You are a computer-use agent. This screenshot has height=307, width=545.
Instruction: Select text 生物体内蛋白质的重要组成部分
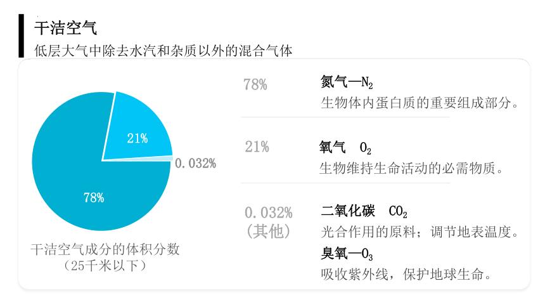[x=416, y=103]
